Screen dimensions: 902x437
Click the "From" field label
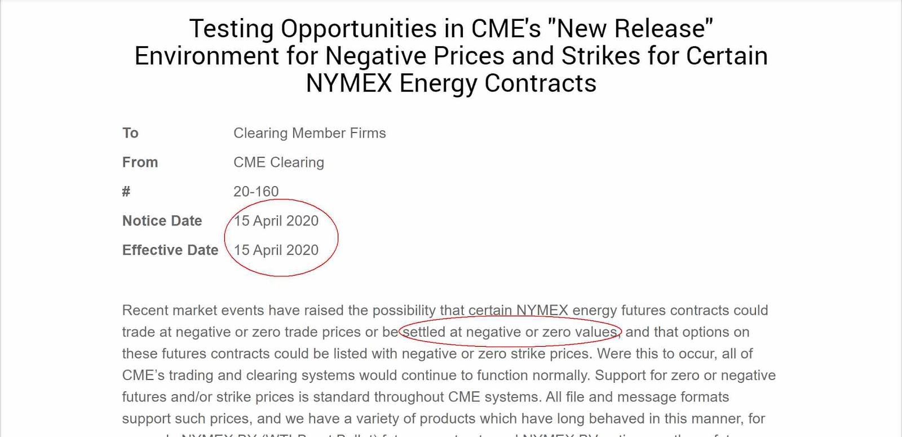click(x=140, y=162)
